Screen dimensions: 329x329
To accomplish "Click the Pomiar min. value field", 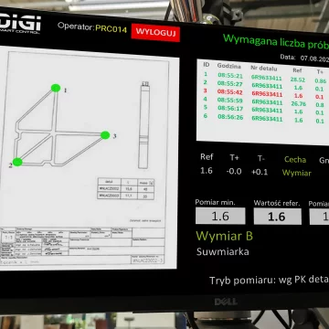I will click(x=220, y=216).
